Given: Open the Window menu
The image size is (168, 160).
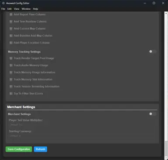Looking at the screenshot, I should pos(26,9).
